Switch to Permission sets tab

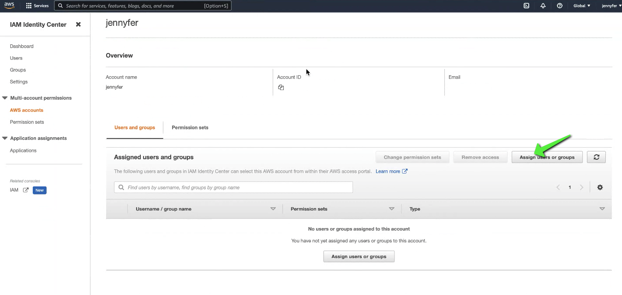(x=190, y=127)
